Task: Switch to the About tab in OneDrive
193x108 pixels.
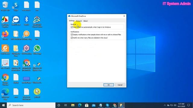Action: 85,21
